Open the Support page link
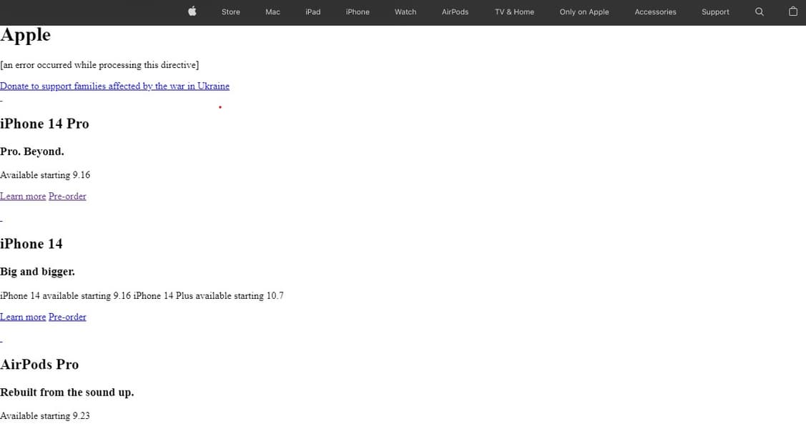Screen dimensions: 806x429 715,12
